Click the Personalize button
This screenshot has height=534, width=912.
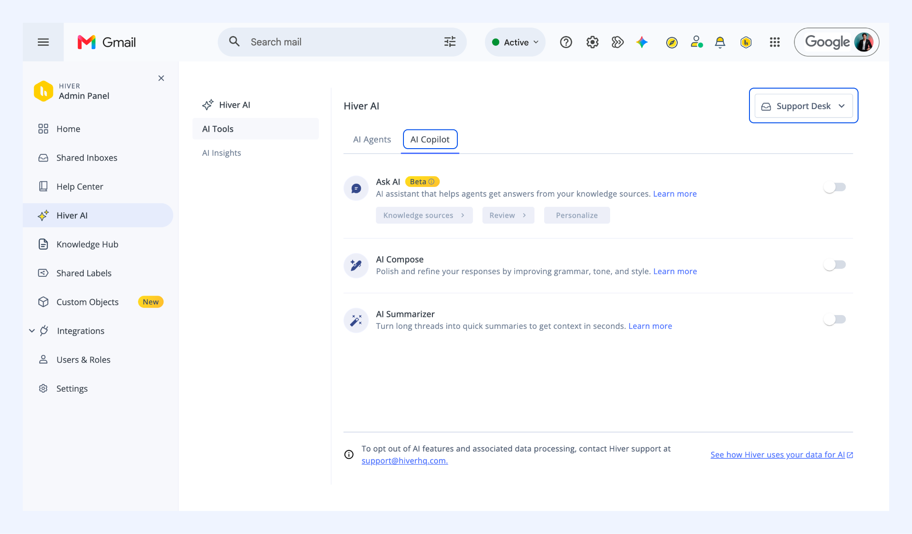click(x=577, y=215)
